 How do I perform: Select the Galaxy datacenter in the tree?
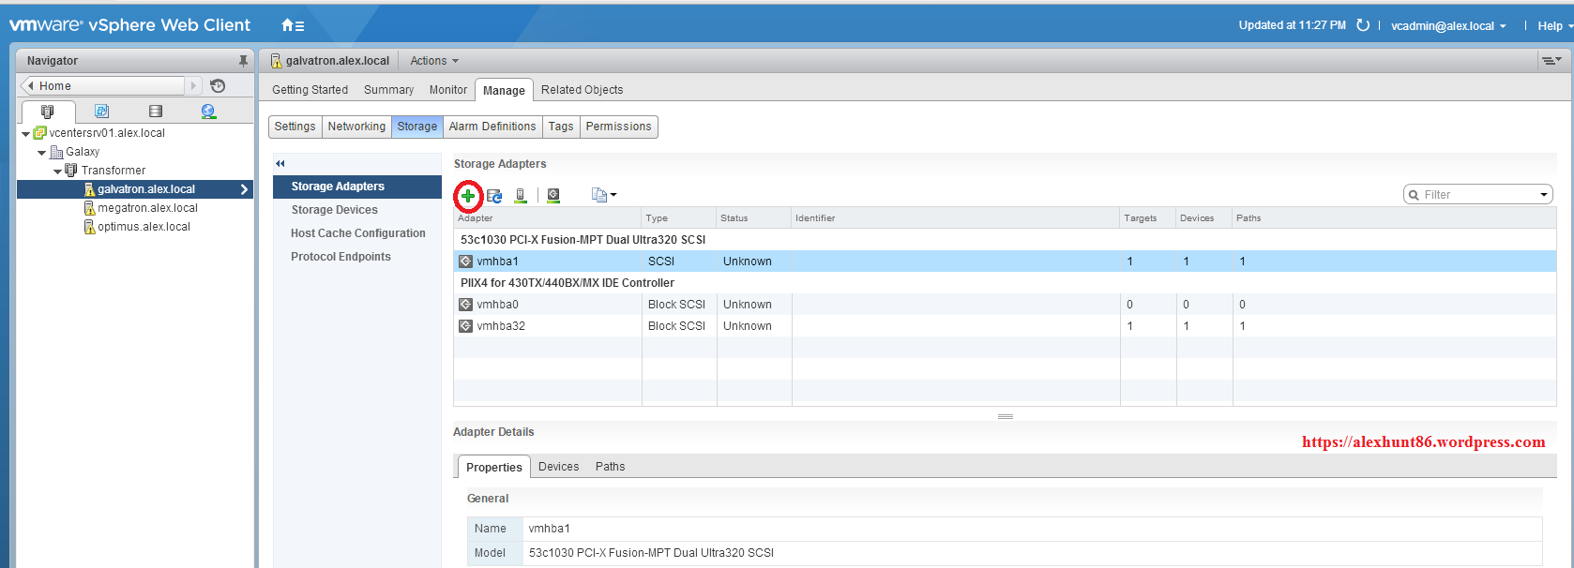[82, 152]
